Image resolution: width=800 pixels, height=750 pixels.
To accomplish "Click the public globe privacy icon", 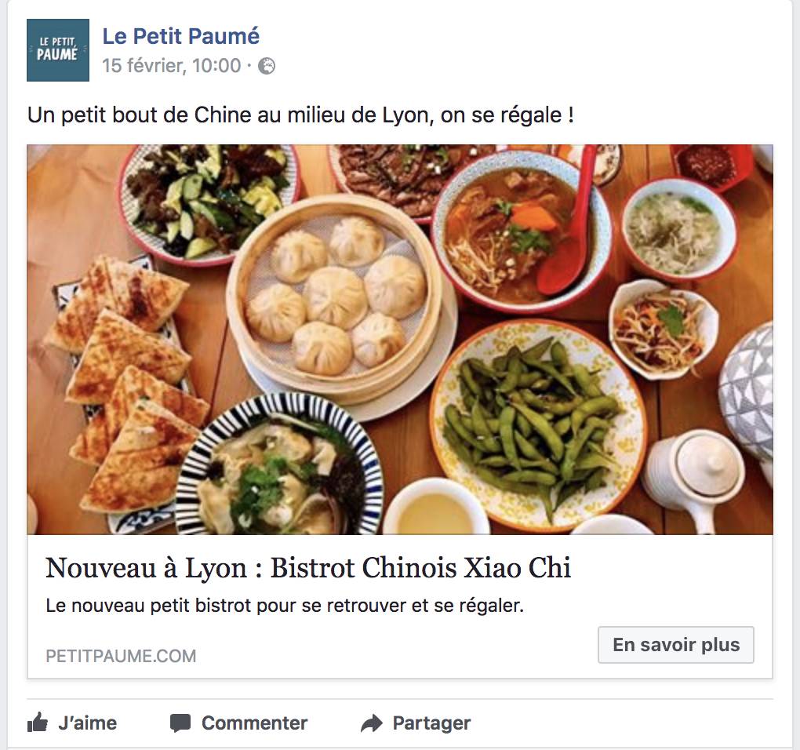I will tap(267, 67).
